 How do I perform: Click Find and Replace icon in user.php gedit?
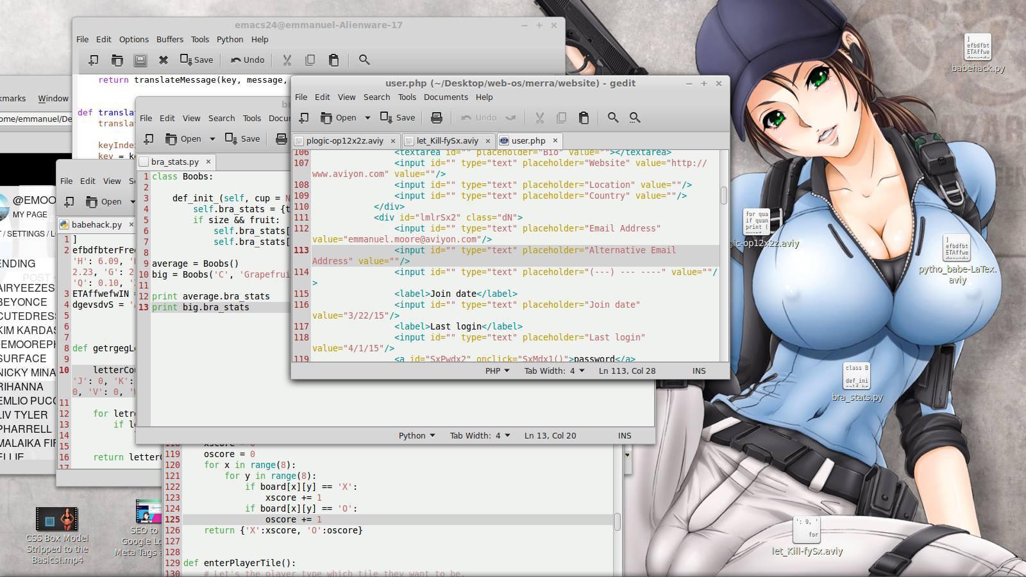[635, 118]
